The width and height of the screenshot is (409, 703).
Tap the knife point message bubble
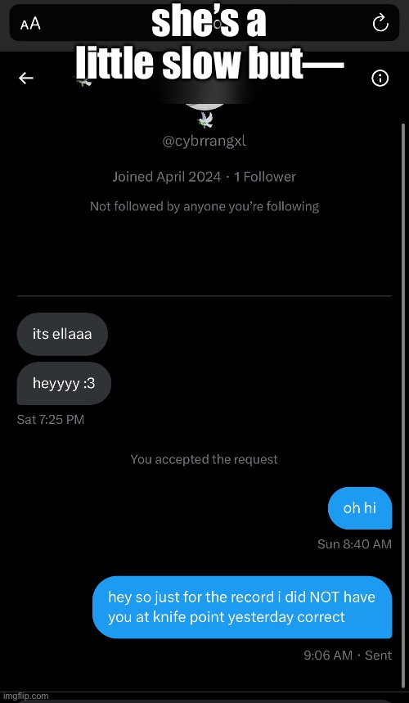point(242,607)
